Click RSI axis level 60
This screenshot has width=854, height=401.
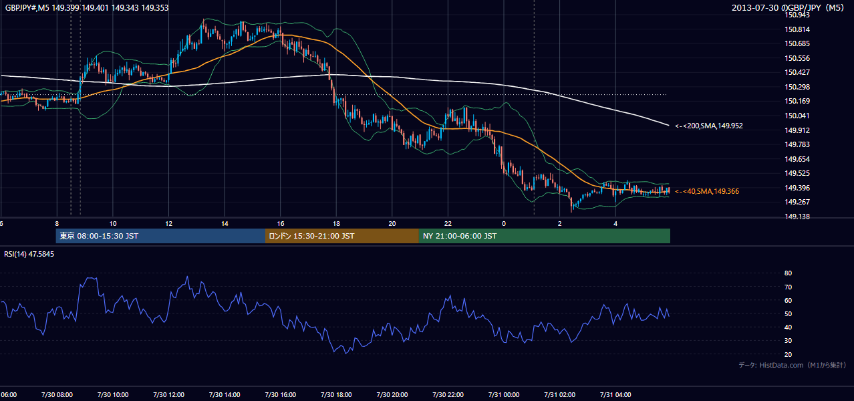pyautogui.click(x=789, y=300)
